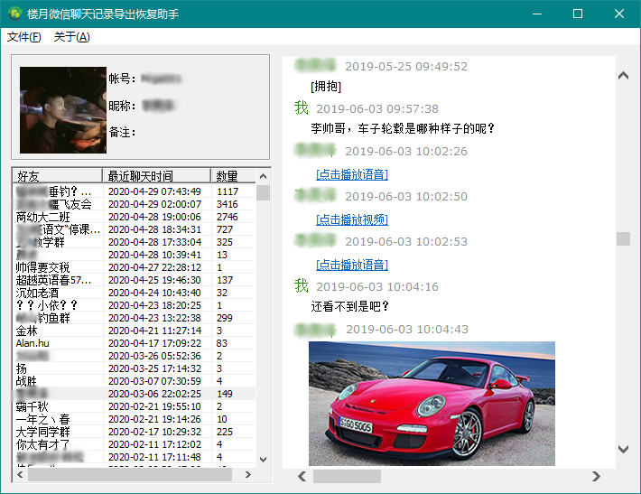Click the chat vertical scrollbar thumb
641x494 pixels.
[623, 238]
